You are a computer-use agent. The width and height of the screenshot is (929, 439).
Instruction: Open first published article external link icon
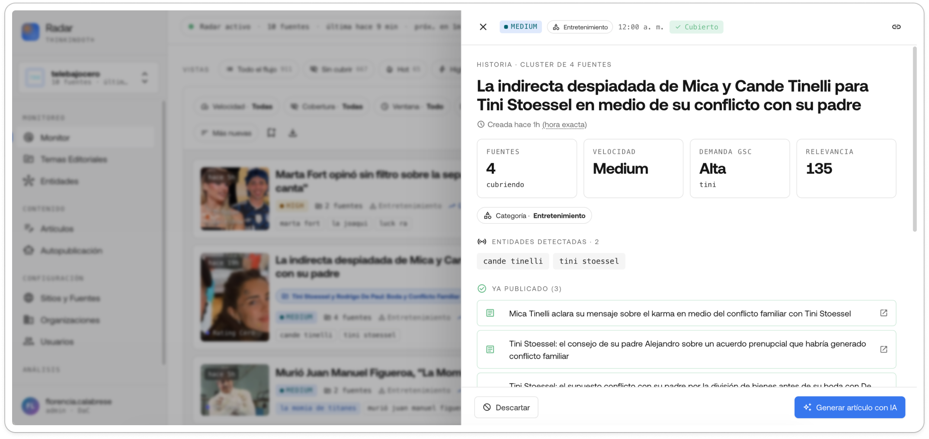(x=884, y=313)
